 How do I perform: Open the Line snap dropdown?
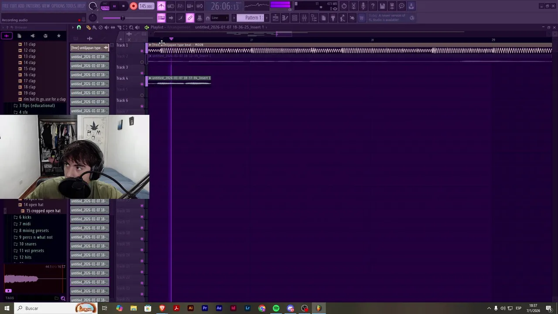pyautogui.click(x=219, y=18)
